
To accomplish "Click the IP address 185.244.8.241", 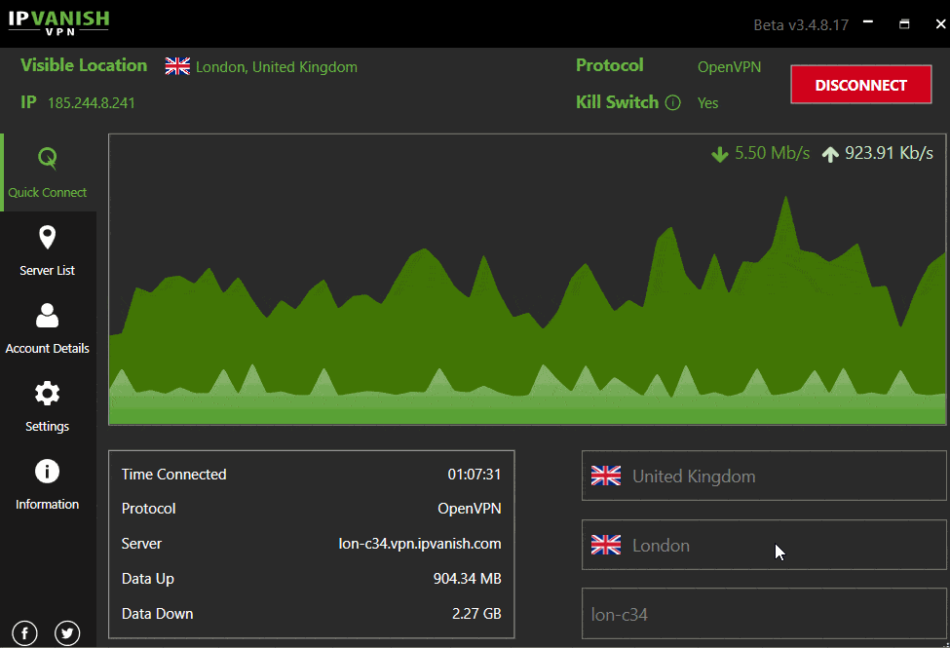I will coord(92,103).
